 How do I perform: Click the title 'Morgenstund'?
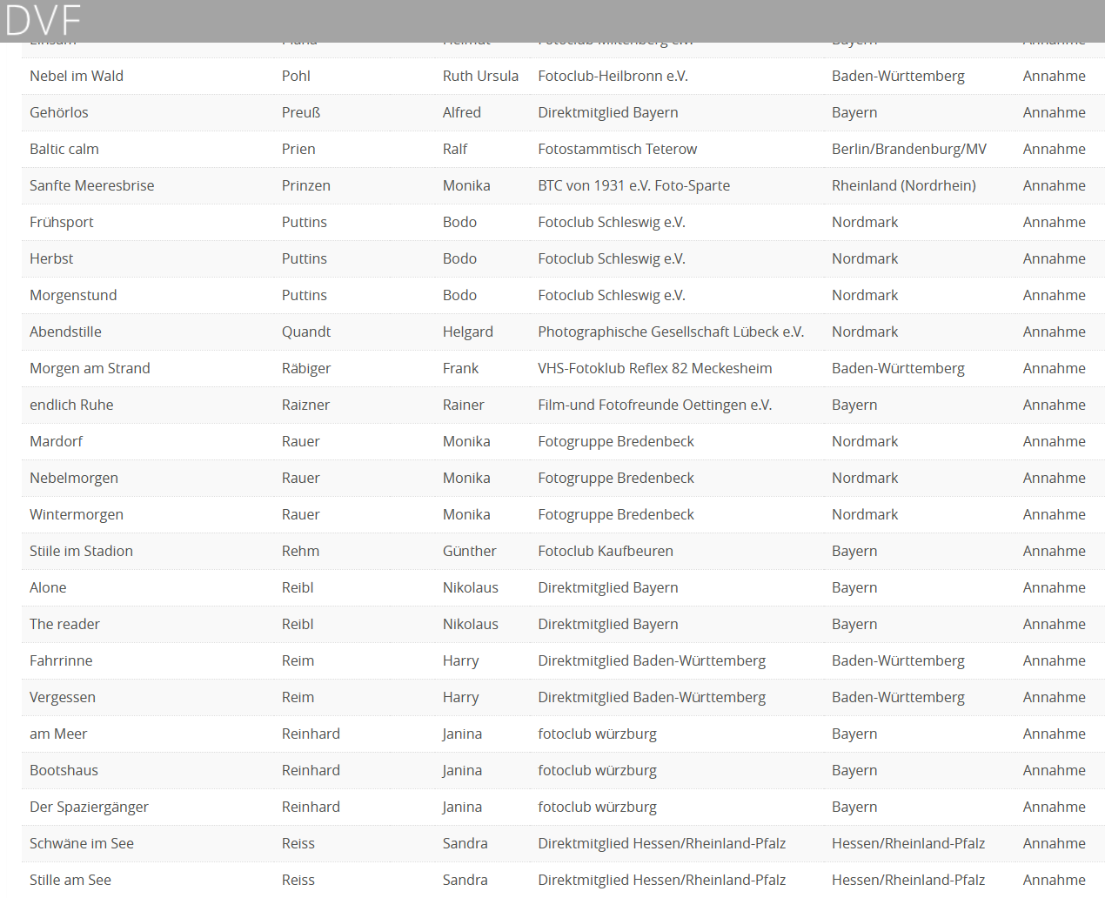pos(73,295)
